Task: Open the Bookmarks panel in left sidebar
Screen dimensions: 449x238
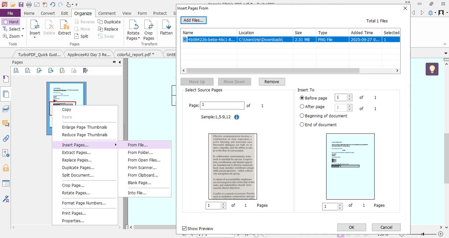Action: pos(6,79)
